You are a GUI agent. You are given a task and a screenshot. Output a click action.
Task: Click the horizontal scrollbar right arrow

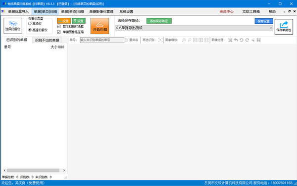(x=64, y=171)
